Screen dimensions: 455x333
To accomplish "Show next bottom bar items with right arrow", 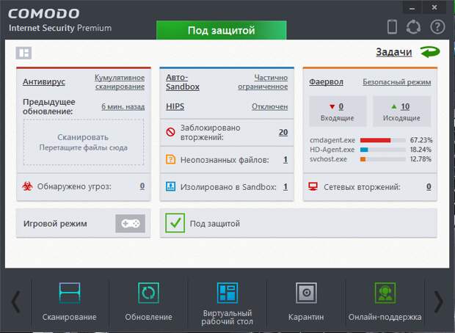I will coord(438,302).
